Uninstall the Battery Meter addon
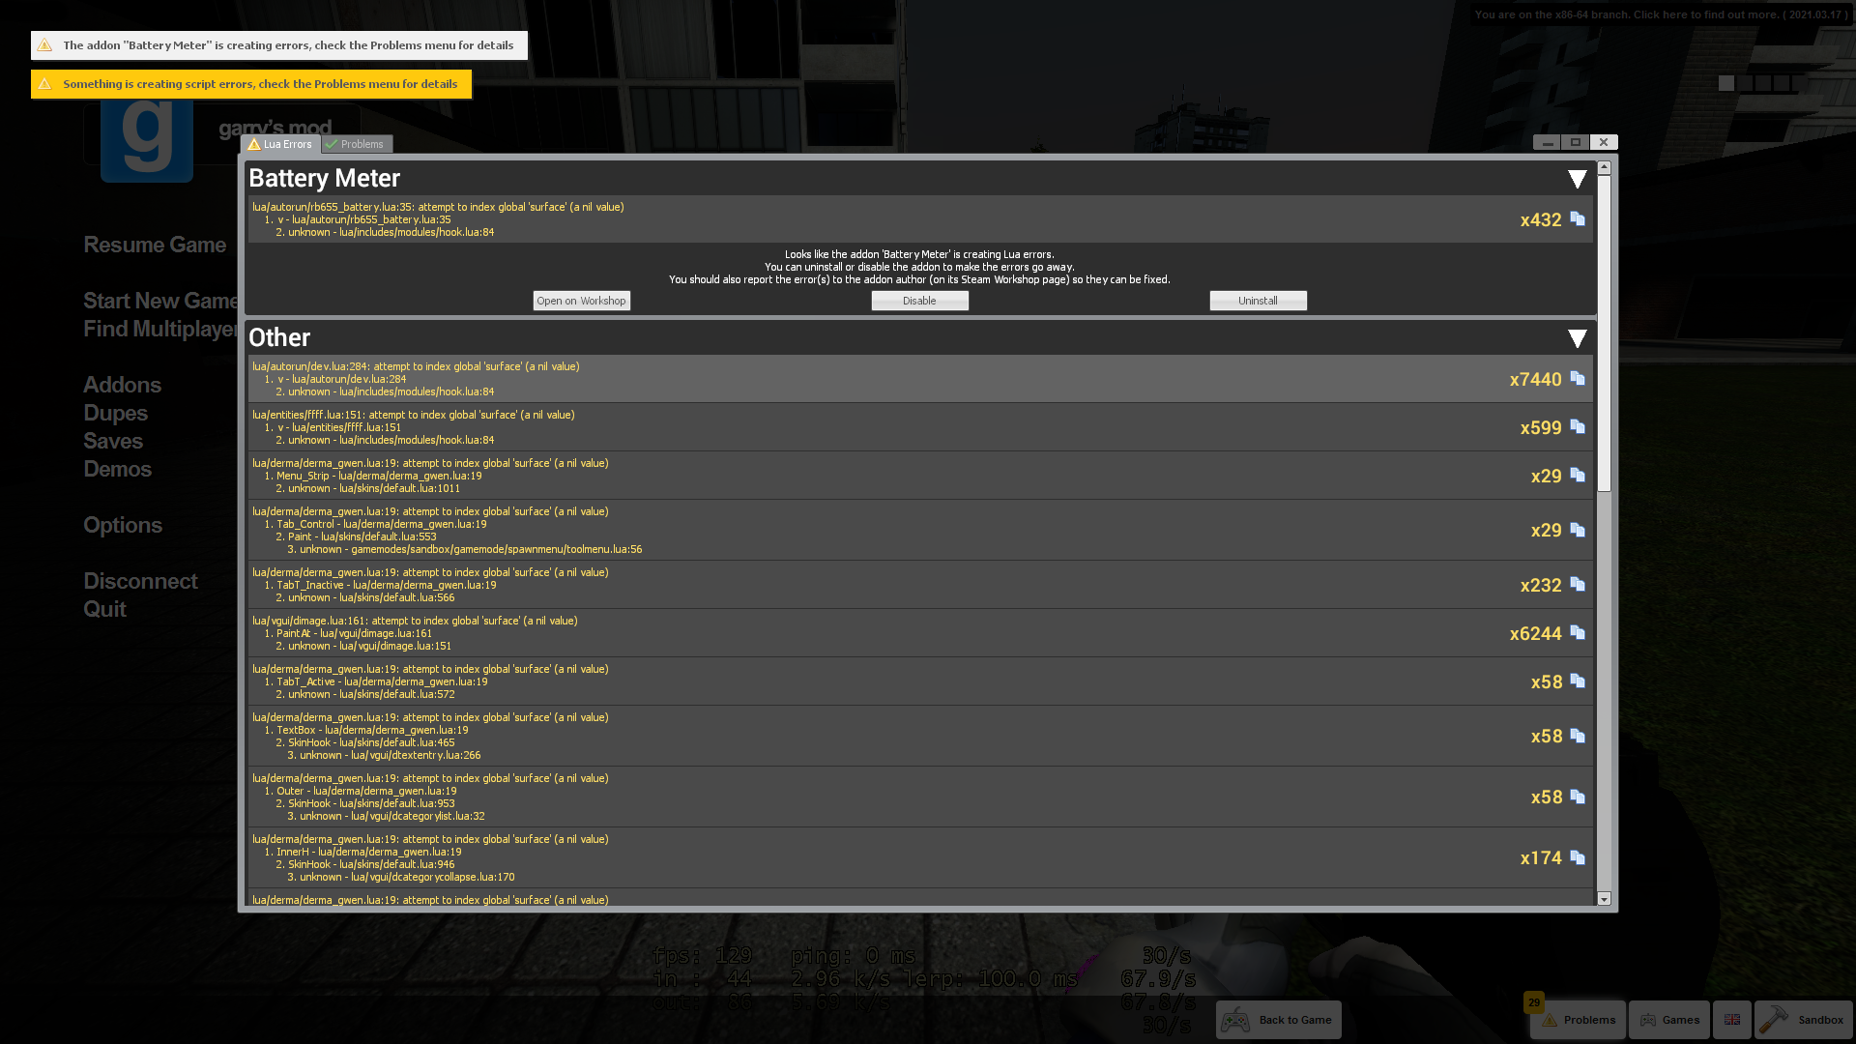Screen dimensions: 1856x1044 [1257, 300]
